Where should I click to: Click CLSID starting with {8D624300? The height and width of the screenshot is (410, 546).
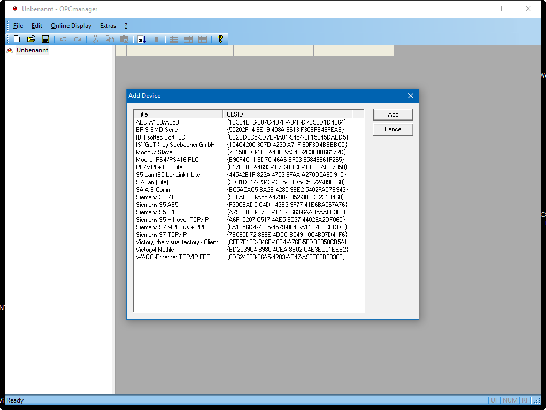point(286,257)
